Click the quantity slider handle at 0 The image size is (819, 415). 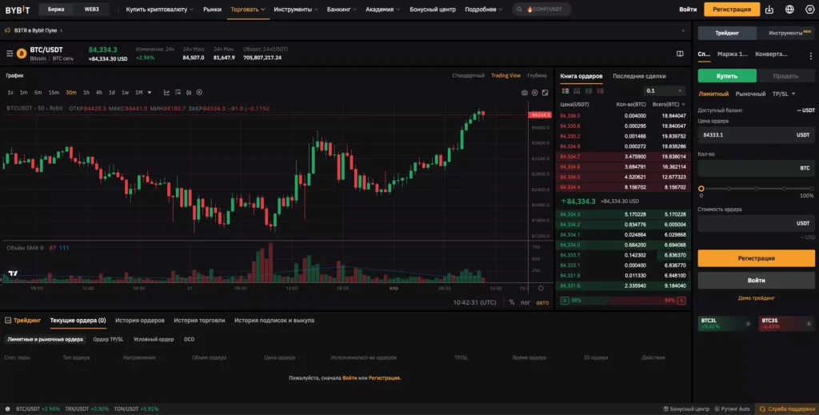701,189
